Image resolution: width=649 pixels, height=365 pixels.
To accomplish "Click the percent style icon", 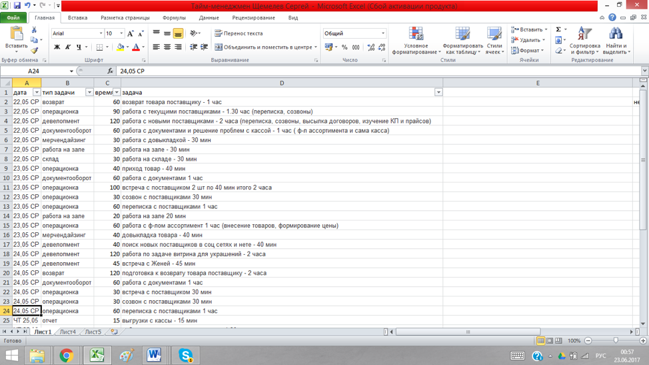I will 344,47.
